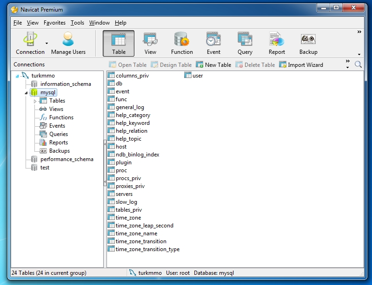Select the event table icon
Image resolution: width=372 pixels, height=285 pixels.
111,91
